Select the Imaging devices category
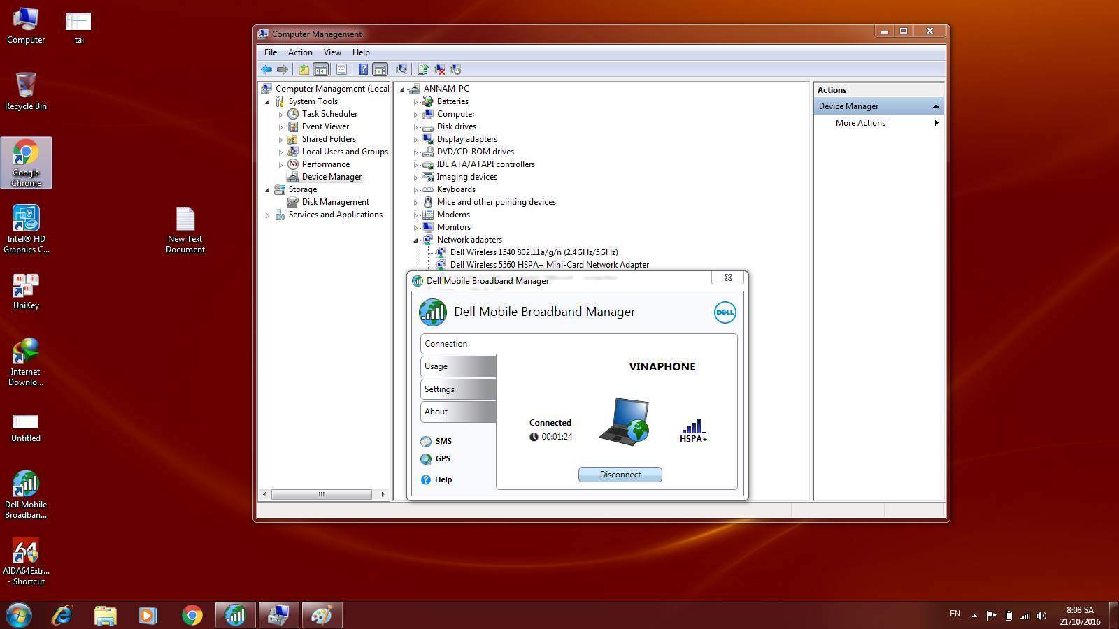This screenshot has width=1119, height=629. (x=466, y=177)
